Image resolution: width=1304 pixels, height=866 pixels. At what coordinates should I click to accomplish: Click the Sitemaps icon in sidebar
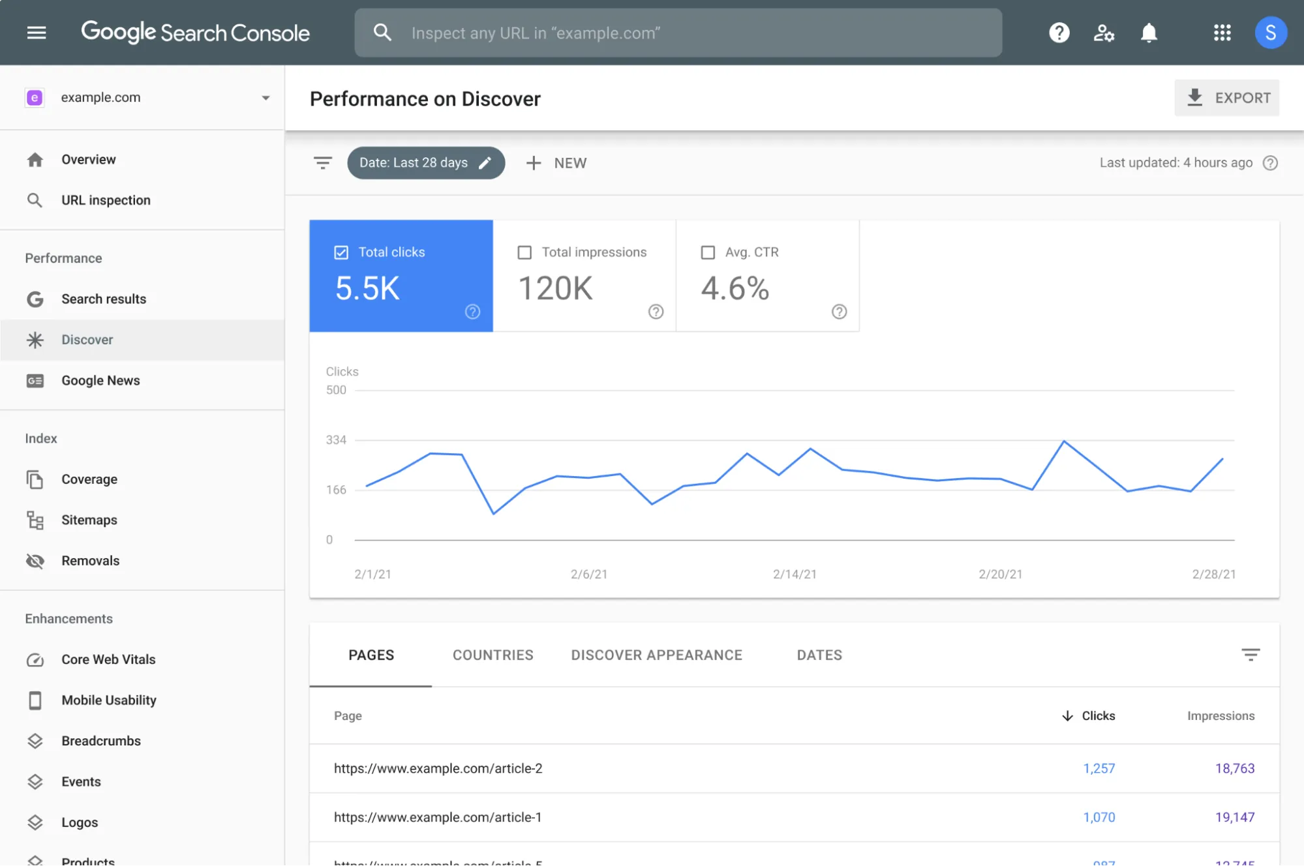(35, 520)
